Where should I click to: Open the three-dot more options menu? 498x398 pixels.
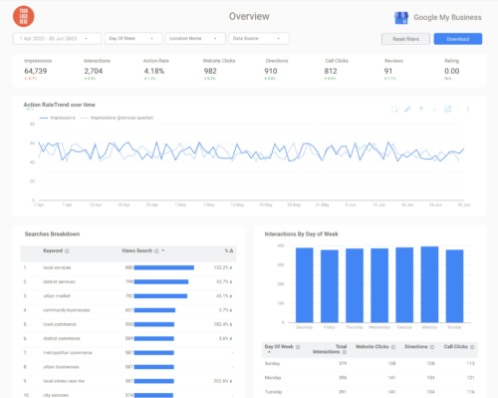tap(468, 109)
